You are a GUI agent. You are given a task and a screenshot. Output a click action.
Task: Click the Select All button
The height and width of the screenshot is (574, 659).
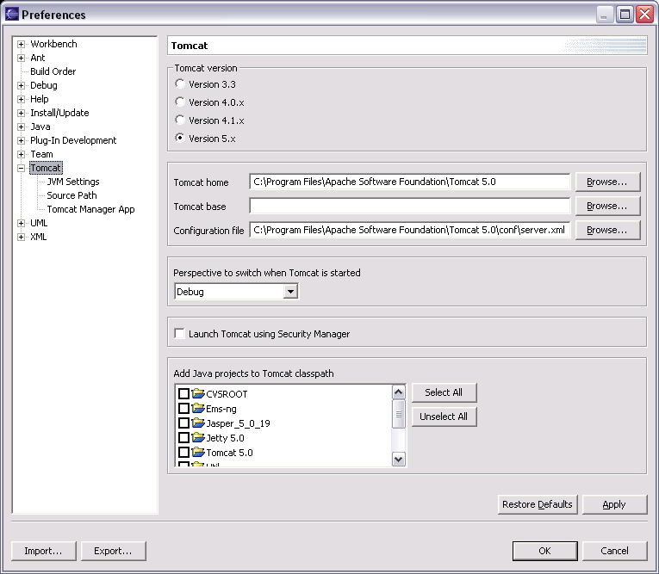coord(444,392)
